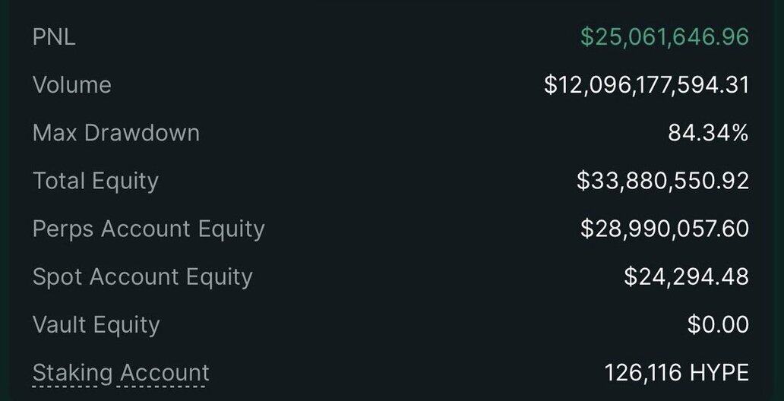Click the HYPE token ticker text
Viewport: 784px width, 401px height.
tap(719, 373)
